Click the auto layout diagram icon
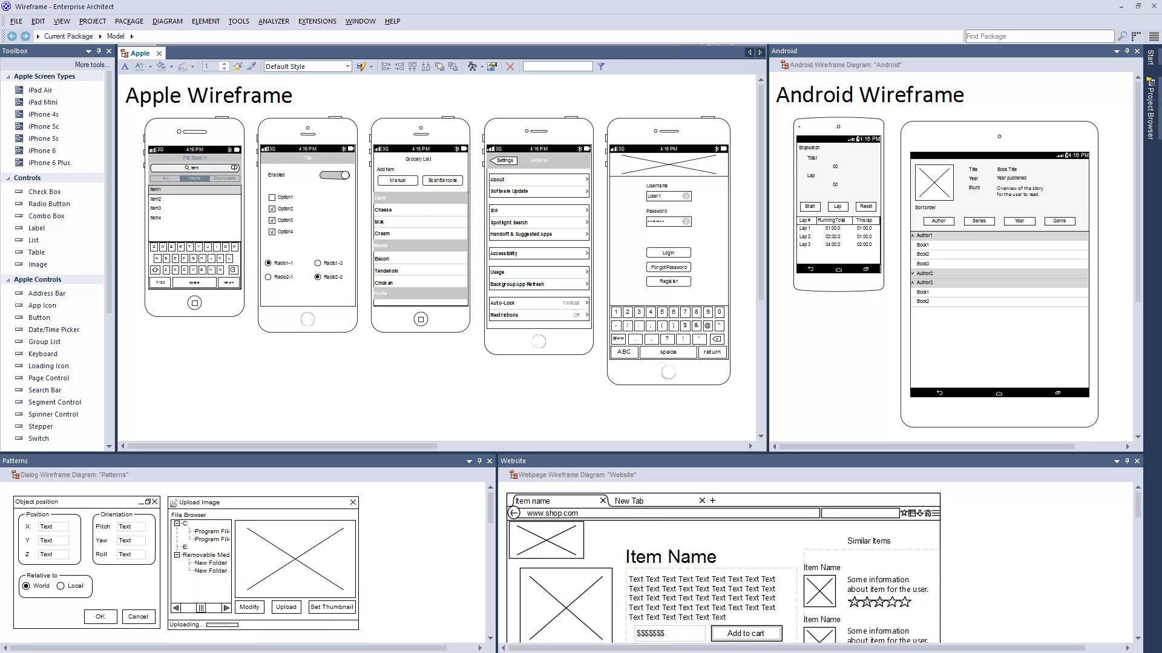1162x653 pixels. (472, 67)
